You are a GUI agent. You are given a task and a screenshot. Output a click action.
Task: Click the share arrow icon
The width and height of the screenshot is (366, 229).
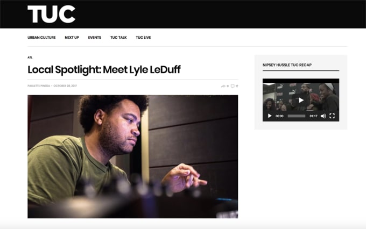223,86
